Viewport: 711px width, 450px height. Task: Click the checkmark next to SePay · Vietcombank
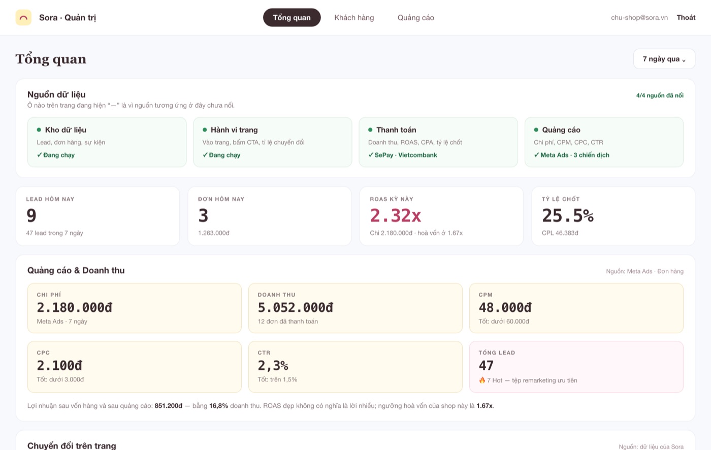coord(371,155)
